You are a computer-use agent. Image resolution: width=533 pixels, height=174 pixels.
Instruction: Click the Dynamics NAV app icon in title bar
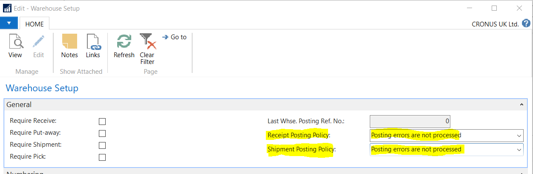pyautogui.click(x=7, y=8)
